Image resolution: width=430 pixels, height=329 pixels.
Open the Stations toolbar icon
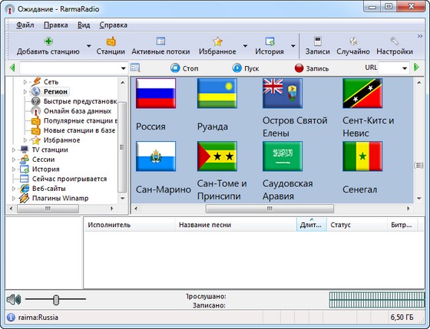click(111, 41)
